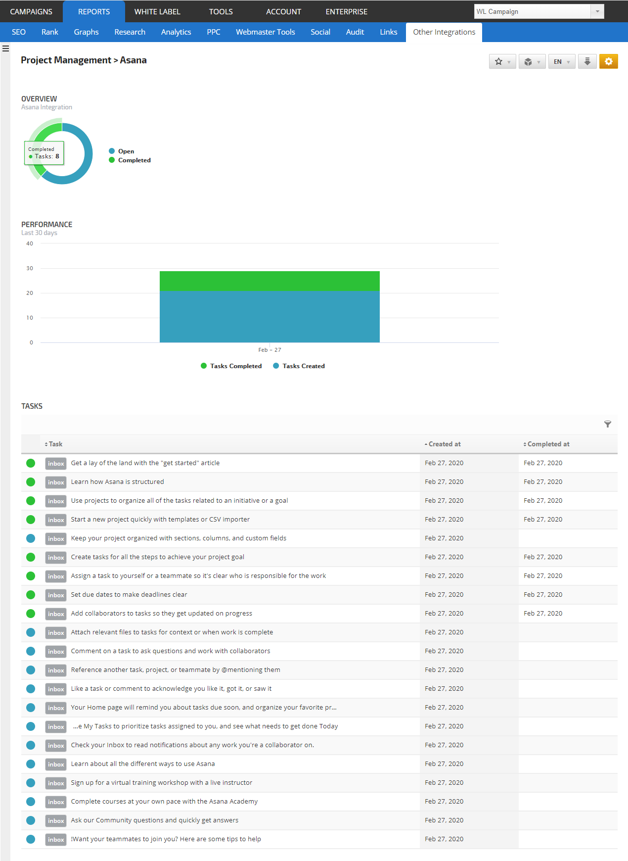This screenshot has width=628, height=861.
Task: Click inbox tag on 'Complete courses' row
Action: click(x=56, y=802)
